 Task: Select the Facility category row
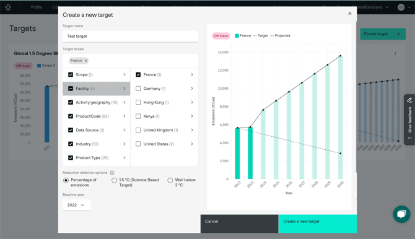pyautogui.click(x=97, y=89)
